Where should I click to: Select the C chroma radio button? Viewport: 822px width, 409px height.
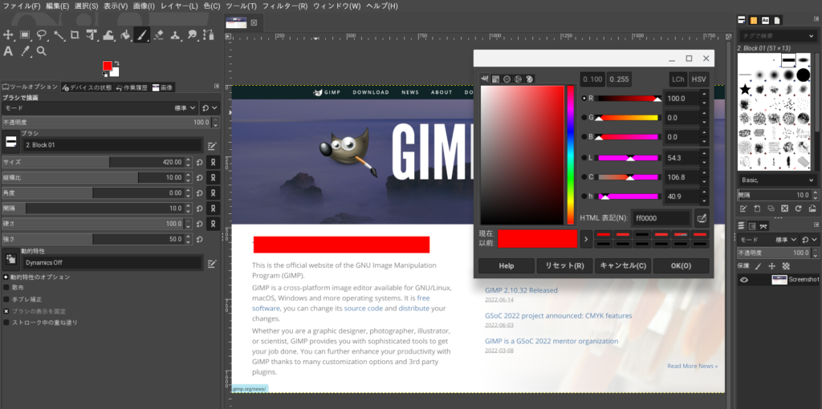pyautogui.click(x=584, y=176)
